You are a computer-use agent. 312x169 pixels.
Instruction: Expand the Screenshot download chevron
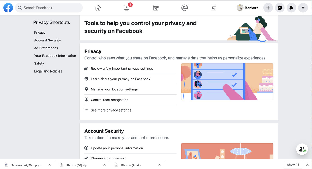[x=49, y=165]
